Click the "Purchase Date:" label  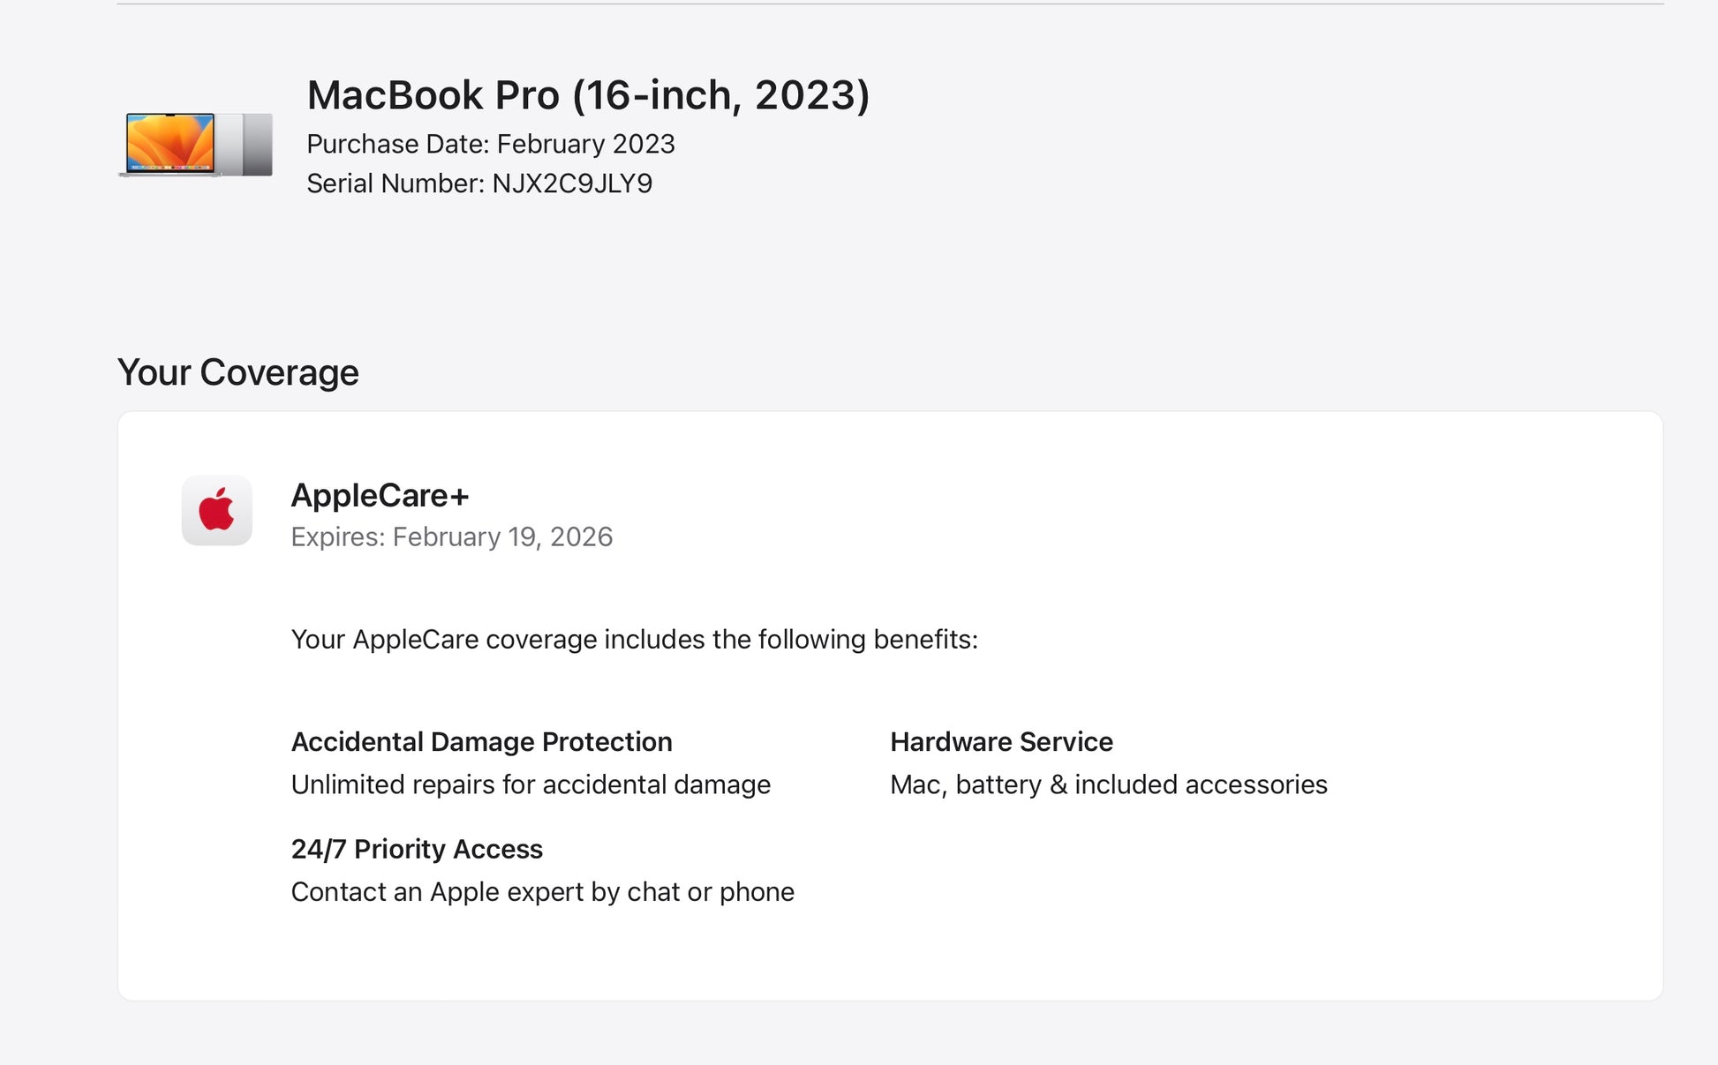point(397,144)
